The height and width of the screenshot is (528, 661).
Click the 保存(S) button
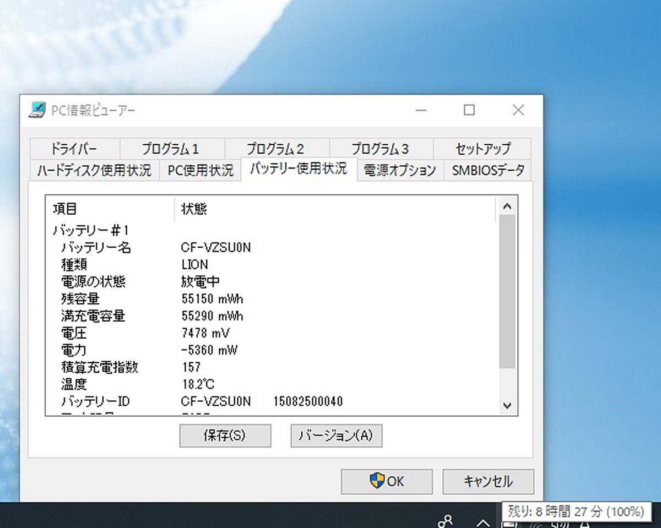pos(225,436)
